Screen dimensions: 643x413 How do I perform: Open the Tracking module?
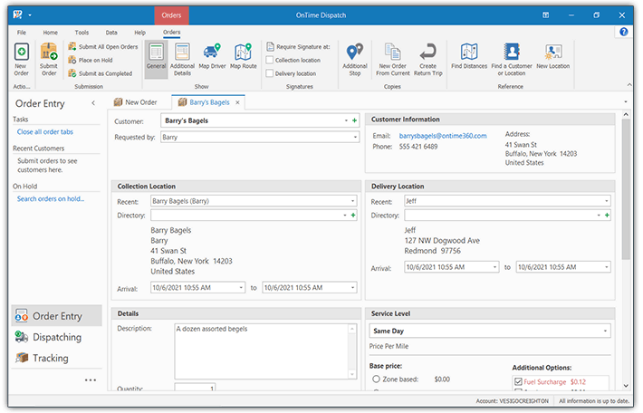(x=56, y=358)
